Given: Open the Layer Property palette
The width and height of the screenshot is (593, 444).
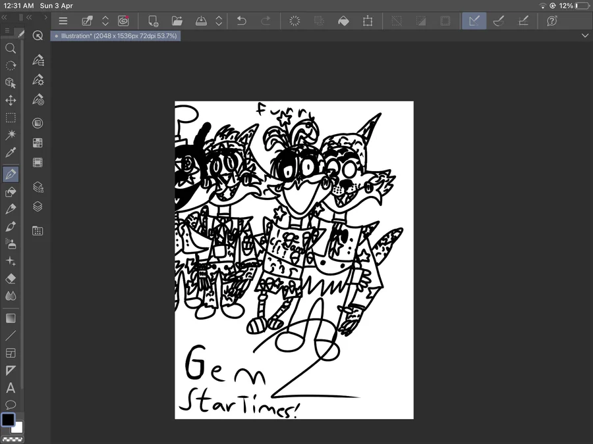Looking at the screenshot, I should point(38,187).
